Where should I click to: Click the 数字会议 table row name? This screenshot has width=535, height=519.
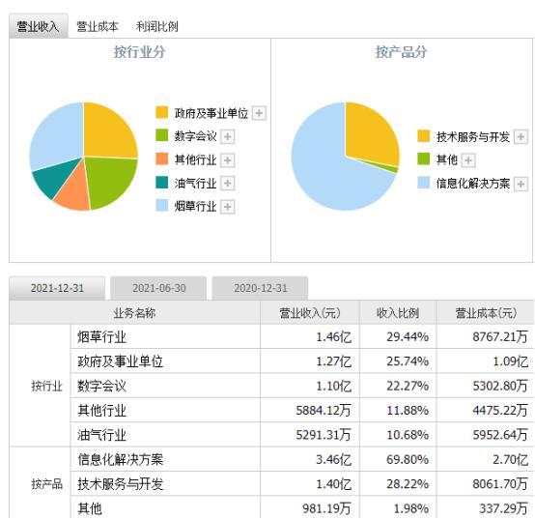click(x=101, y=386)
